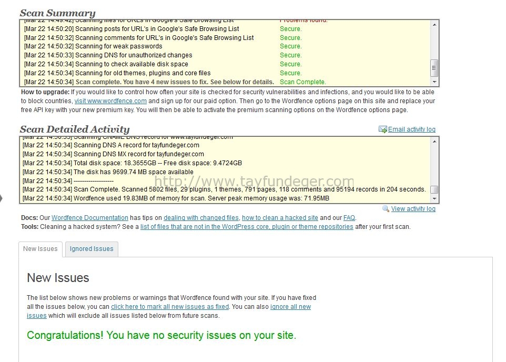The image size is (506, 362).
Task: Click the 'Scan Detailed Activity' heading
Action: point(75,129)
